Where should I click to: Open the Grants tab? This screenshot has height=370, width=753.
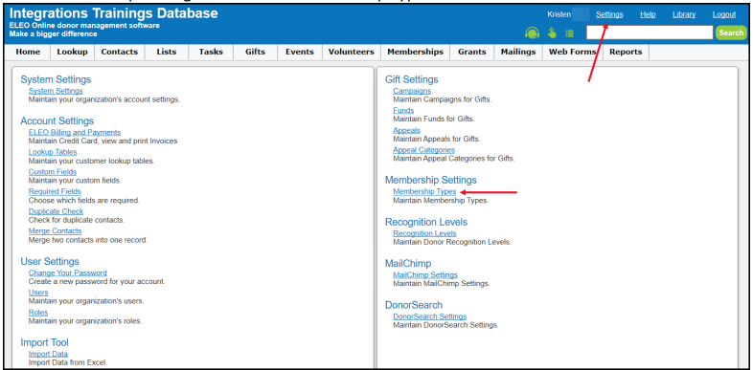[472, 52]
